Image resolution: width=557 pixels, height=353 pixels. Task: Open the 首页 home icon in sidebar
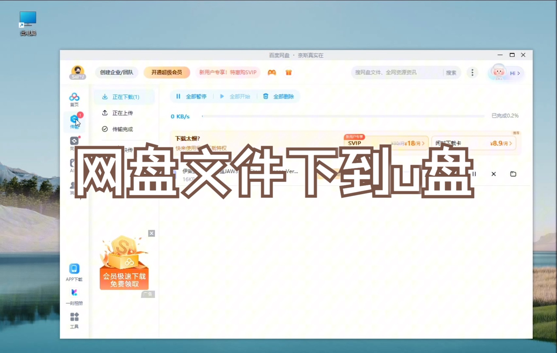click(x=74, y=99)
